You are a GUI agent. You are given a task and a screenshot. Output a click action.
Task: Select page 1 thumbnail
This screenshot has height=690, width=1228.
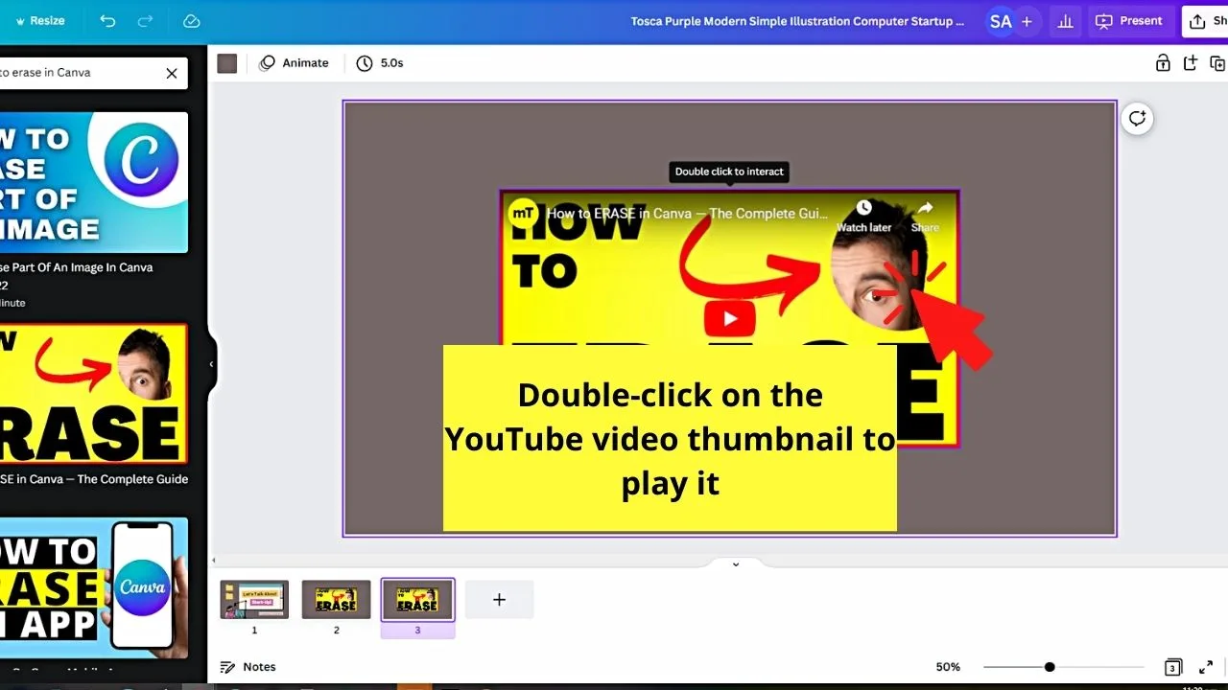pyautogui.click(x=254, y=600)
